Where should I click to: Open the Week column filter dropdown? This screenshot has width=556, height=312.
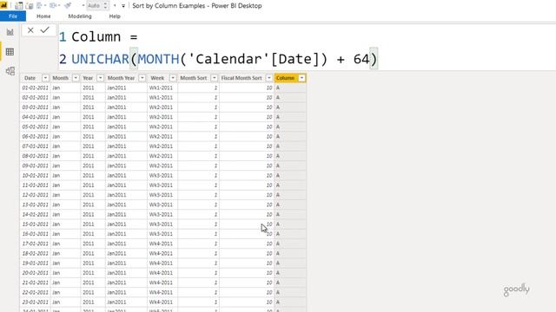(x=173, y=78)
